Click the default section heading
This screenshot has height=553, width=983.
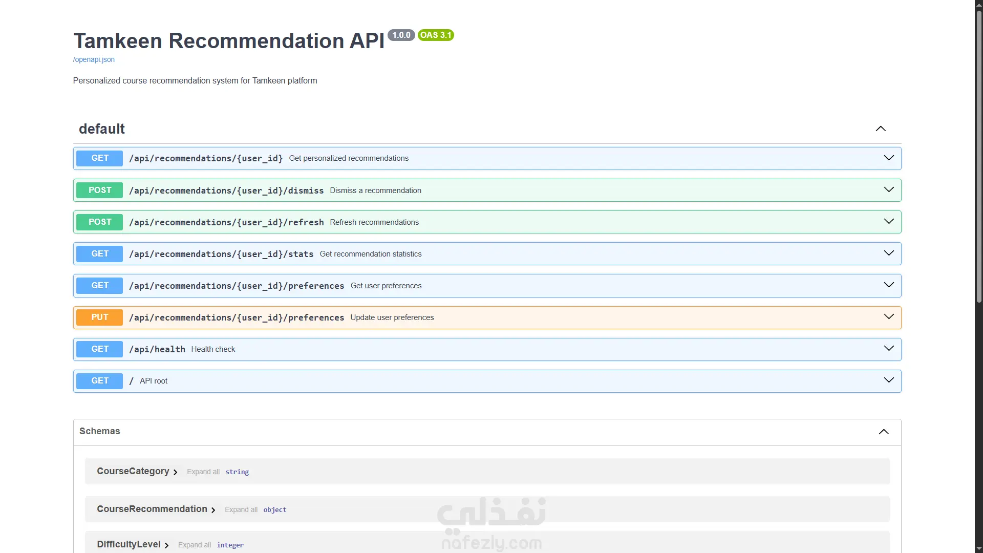[x=102, y=129]
